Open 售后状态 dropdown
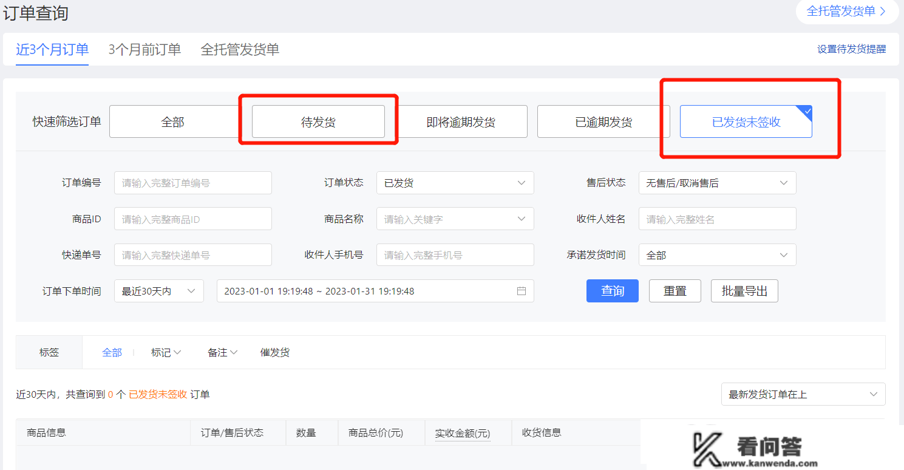The image size is (904, 470). tap(718, 183)
